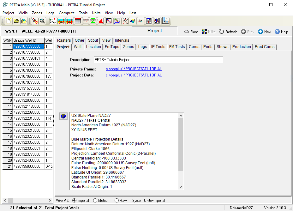The image size is (293, 211).
Task: Click the crossed directional lines icon
Action: click(125, 21)
